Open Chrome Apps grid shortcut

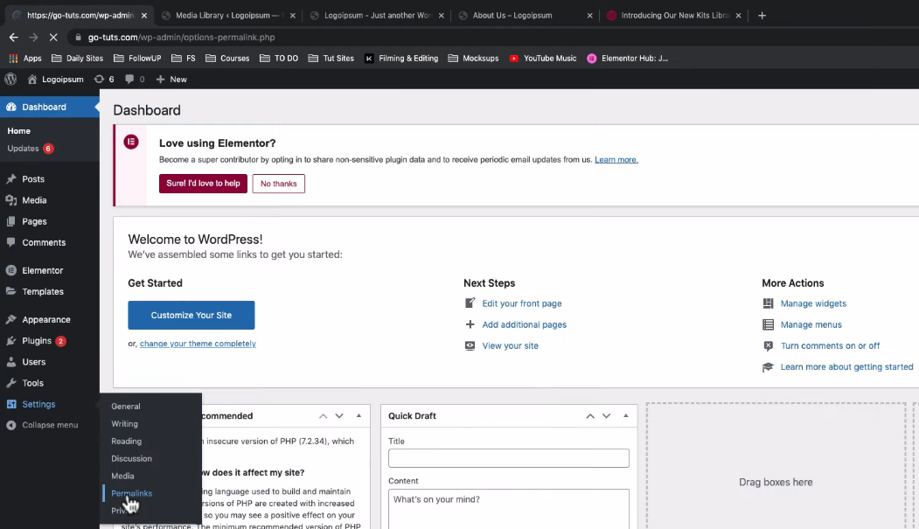point(13,58)
